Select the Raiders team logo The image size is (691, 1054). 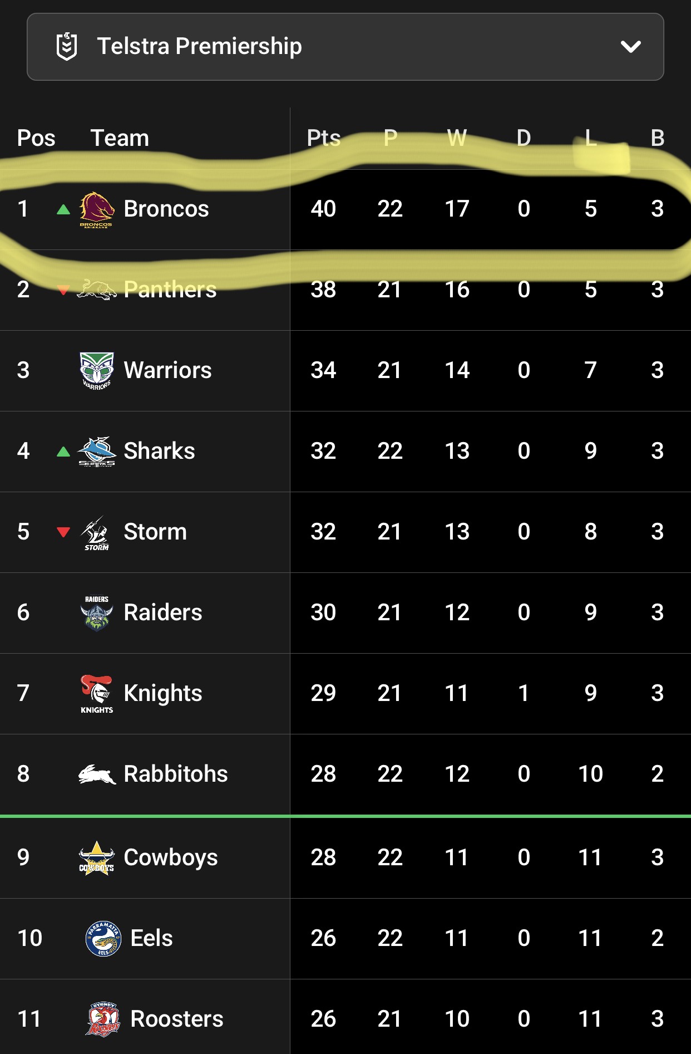(97, 613)
